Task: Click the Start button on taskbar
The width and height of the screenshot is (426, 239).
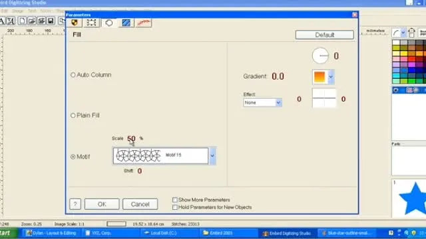Action: pyautogui.click(x=8, y=233)
